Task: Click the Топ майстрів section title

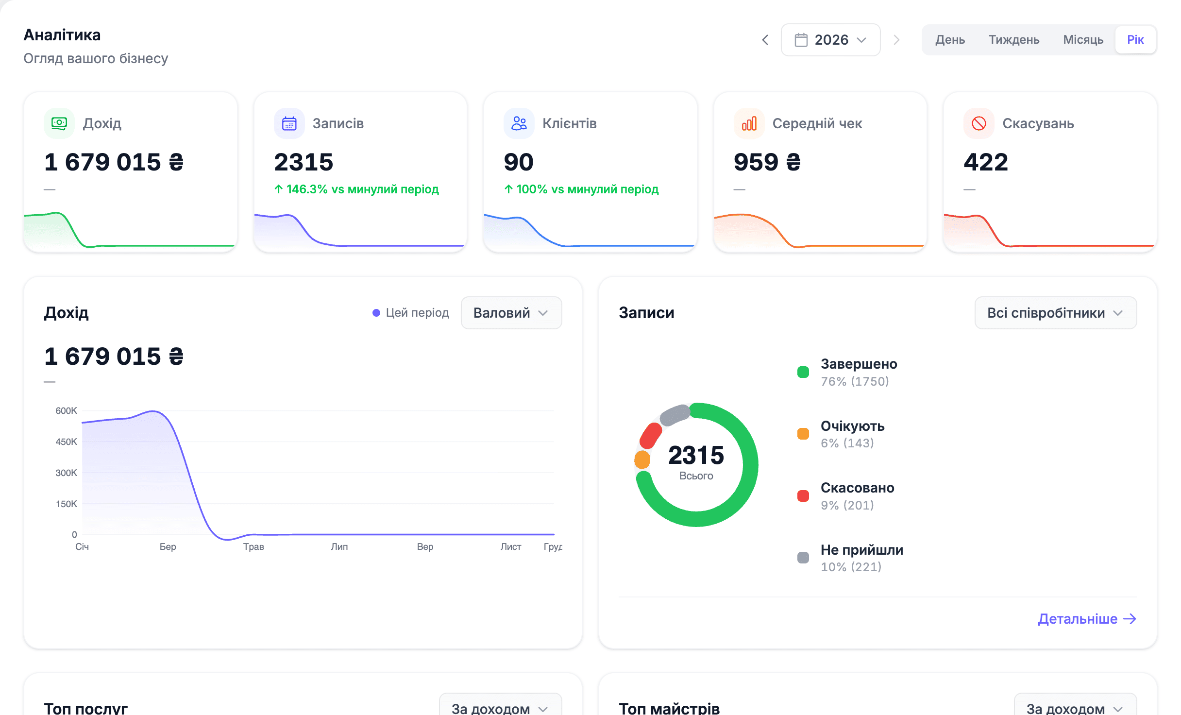Action: [x=669, y=708]
